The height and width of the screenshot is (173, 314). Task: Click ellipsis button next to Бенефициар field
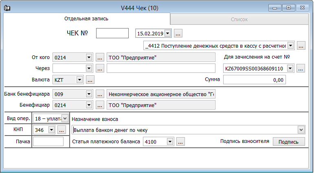[x=100, y=105]
